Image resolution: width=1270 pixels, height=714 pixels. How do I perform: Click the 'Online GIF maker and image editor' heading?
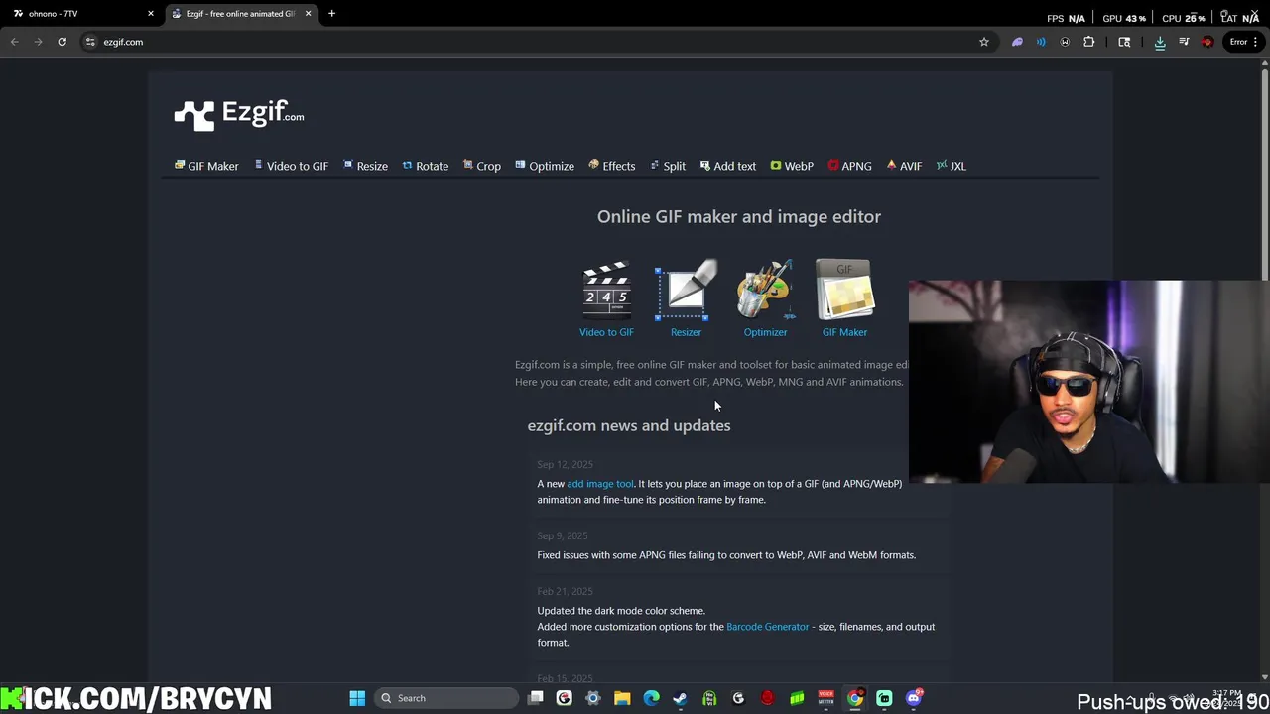tap(739, 216)
